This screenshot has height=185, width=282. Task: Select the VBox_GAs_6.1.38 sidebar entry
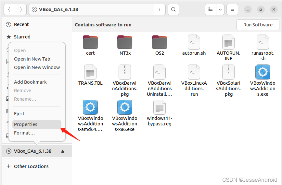coord(37,151)
